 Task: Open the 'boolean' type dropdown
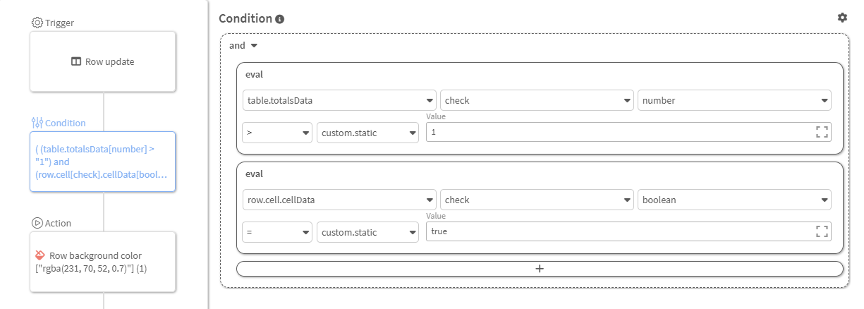tap(734, 200)
